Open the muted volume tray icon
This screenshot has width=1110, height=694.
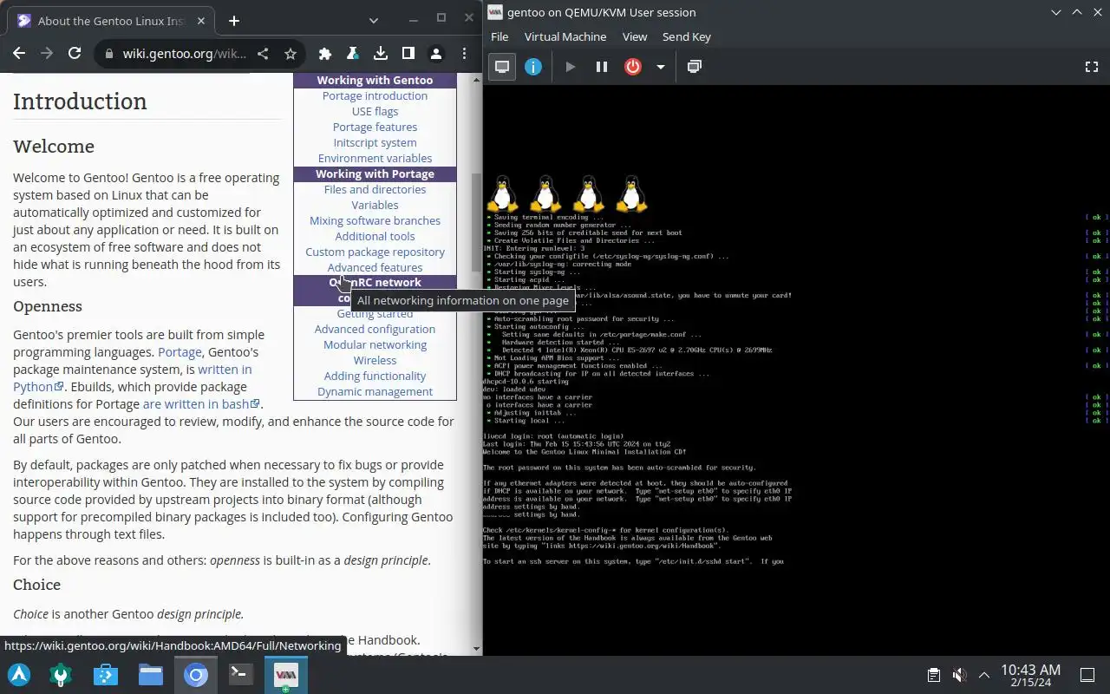(958, 675)
